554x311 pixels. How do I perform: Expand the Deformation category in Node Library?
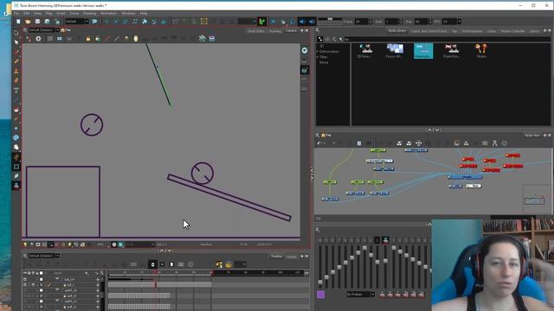coord(318,52)
